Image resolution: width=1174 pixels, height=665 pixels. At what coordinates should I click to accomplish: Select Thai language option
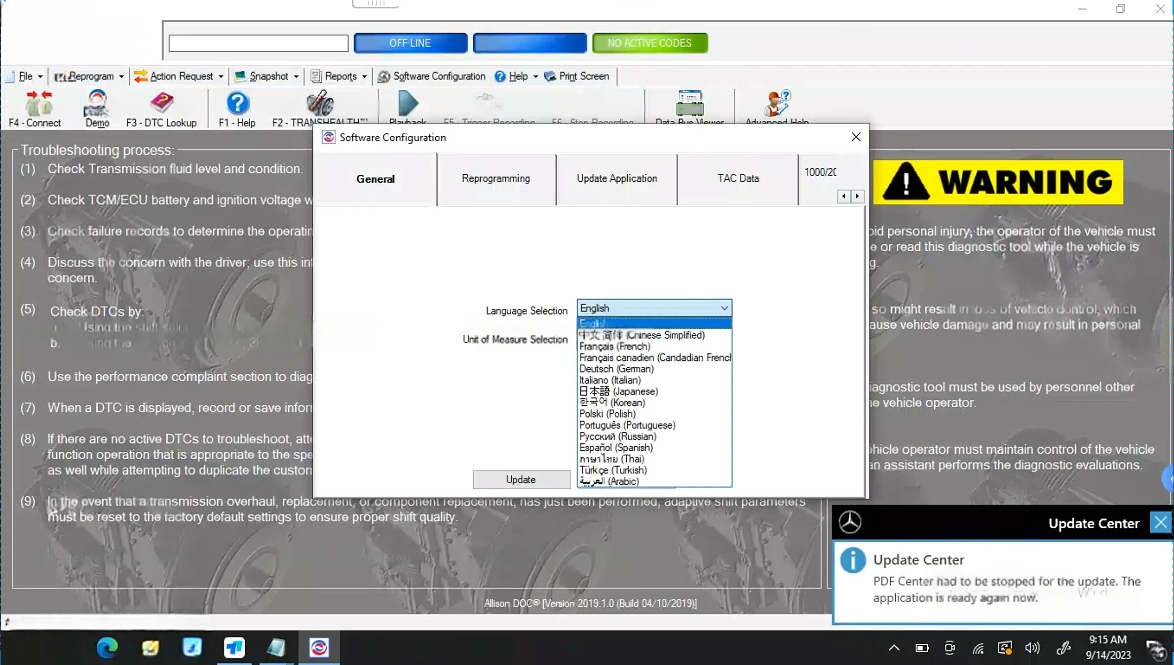[x=654, y=459]
